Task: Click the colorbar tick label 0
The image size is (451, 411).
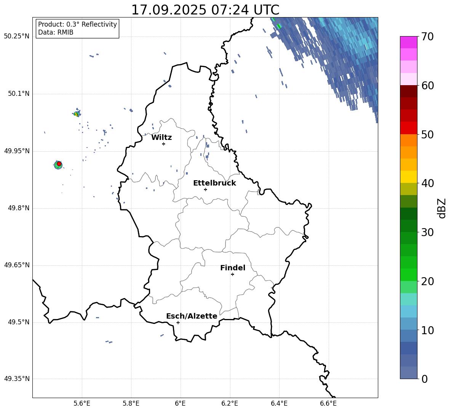Action: (424, 379)
